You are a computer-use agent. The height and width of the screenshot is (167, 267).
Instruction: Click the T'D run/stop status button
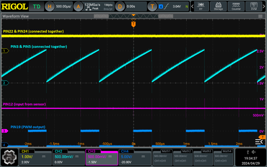click(x=36, y=6)
